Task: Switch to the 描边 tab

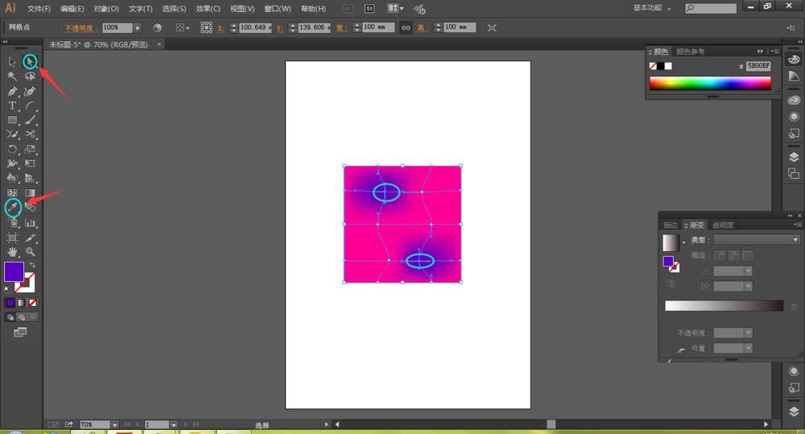Action: coord(671,225)
